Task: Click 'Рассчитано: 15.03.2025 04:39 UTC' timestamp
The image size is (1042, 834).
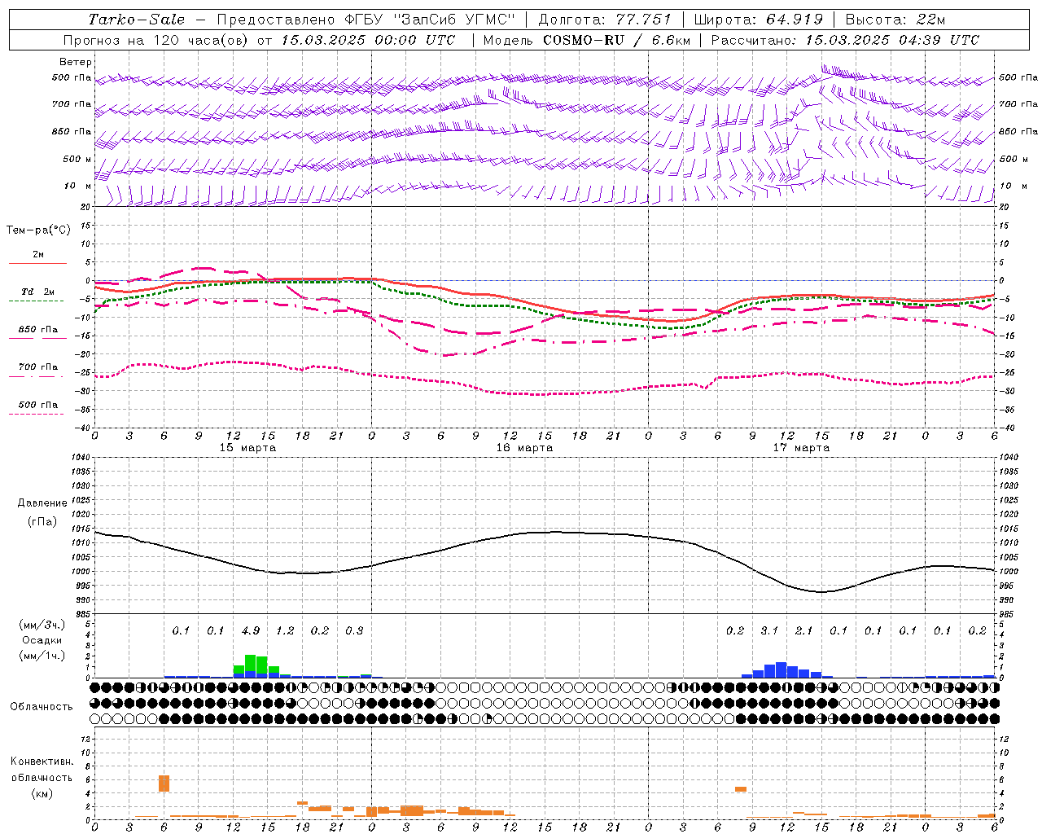Action: pos(845,40)
